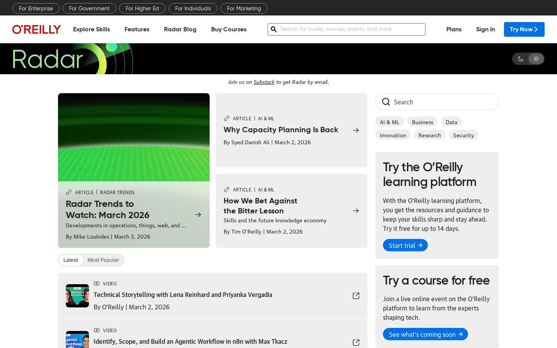This screenshot has height=348, width=557.
Task: Filter by Research tag
Action: (430, 135)
